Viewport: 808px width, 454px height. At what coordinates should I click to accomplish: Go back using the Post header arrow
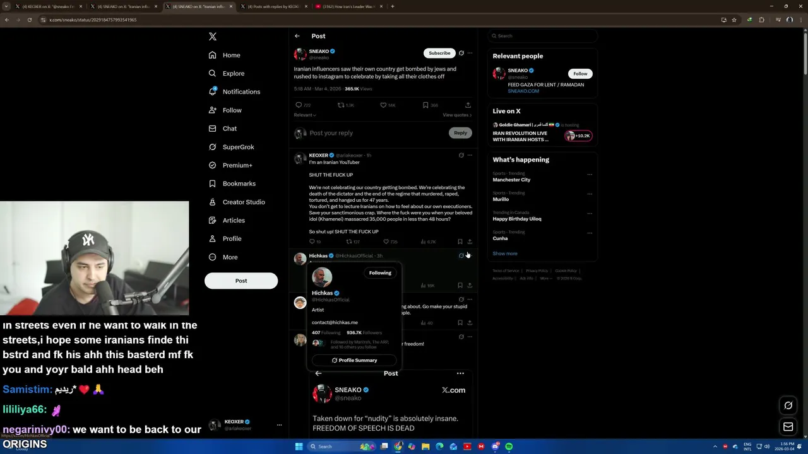tap(297, 36)
